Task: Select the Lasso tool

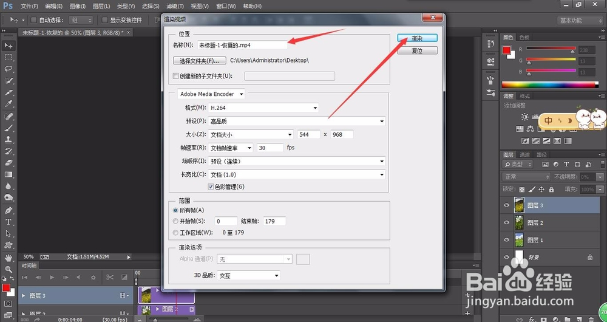Action: click(8, 69)
